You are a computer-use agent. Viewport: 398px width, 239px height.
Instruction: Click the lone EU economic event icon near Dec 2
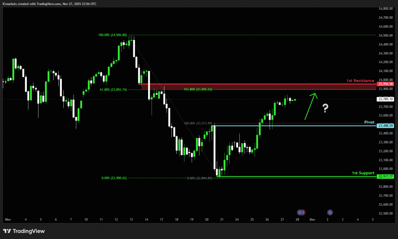(x=330, y=212)
